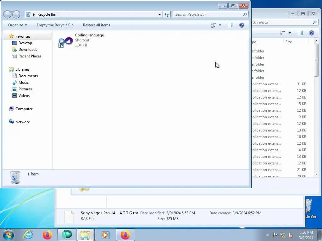The image size is (322, 241).
Task: Focus the Search Recycle Bin field
Action: click(208, 14)
